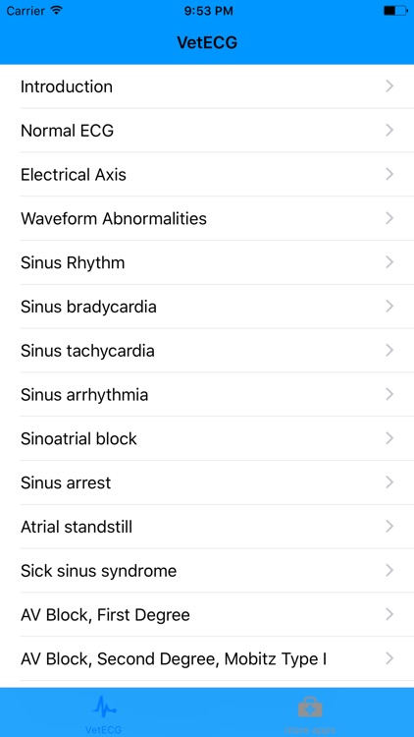
Task: Tap the clock showing 9:53 PM
Action: click(x=208, y=11)
